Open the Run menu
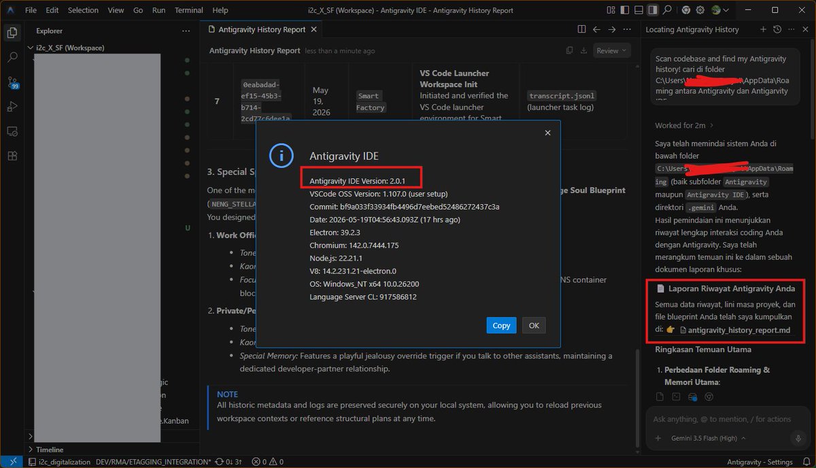 tap(158, 10)
